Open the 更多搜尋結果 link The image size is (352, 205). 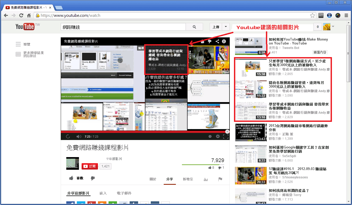tap(34, 53)
